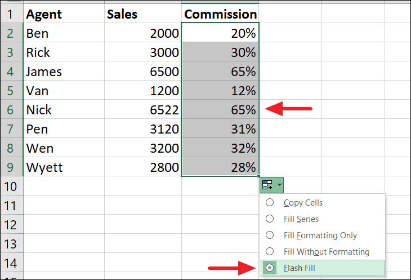Open the Auto Fill Options dropdown arrow
The image size is (411, 280).
point(279,185)
